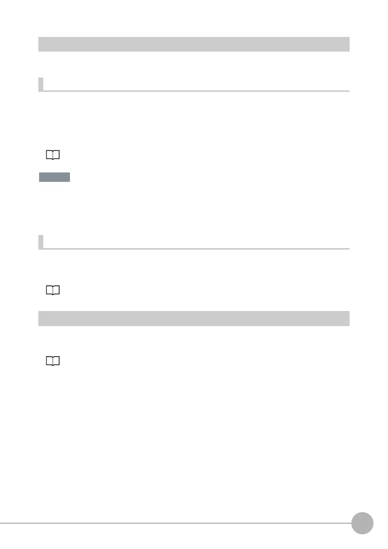The image size is (388, 549).
Task: Click the lower underlined subsection heading bar
Action: click(x=194, y=242)
